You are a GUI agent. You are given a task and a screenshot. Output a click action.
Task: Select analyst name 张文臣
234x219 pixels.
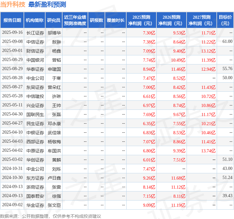pos(54,205)
